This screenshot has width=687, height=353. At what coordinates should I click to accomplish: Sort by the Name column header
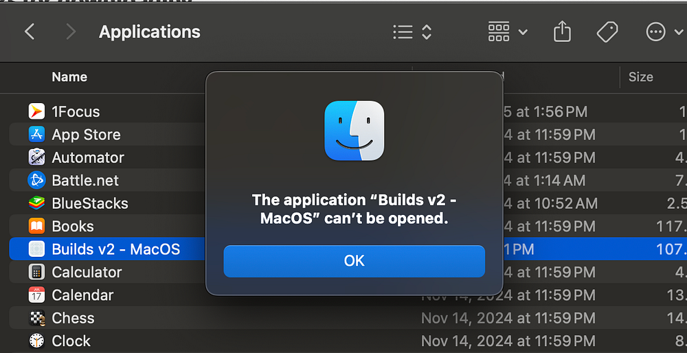coord(69,77)
